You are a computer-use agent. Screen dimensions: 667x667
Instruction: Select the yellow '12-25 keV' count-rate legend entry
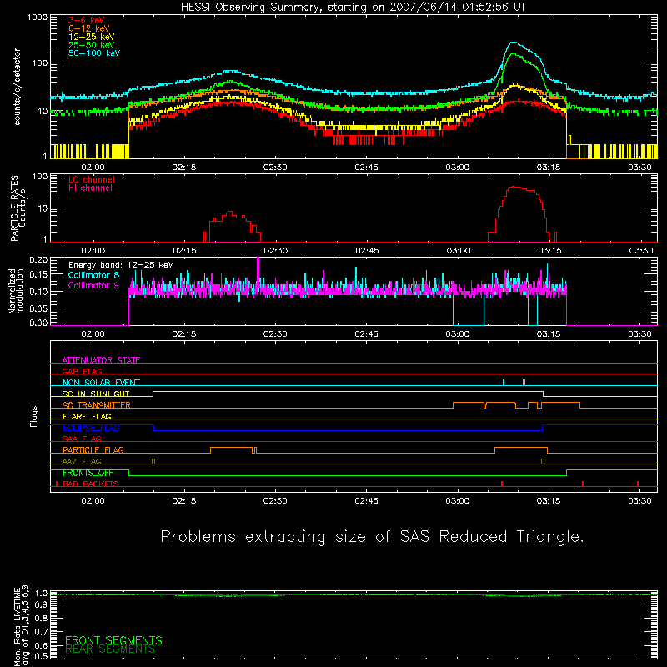92,37
